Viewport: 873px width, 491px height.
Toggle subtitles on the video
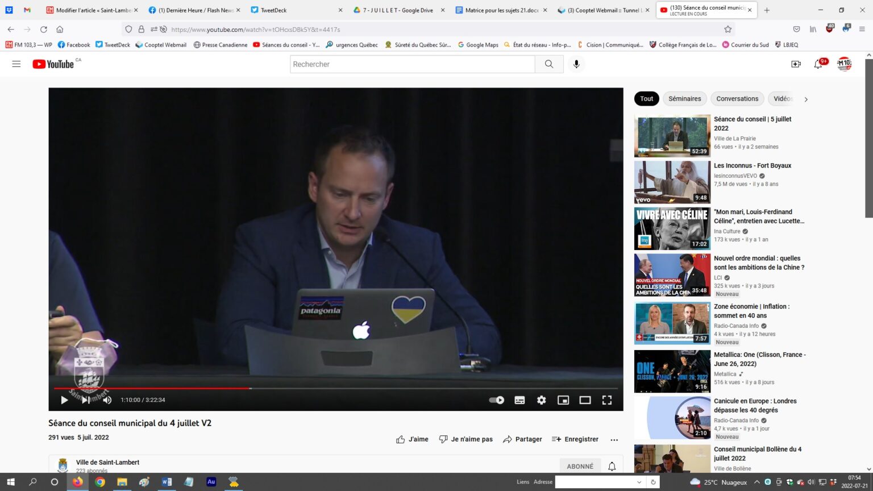519,400
